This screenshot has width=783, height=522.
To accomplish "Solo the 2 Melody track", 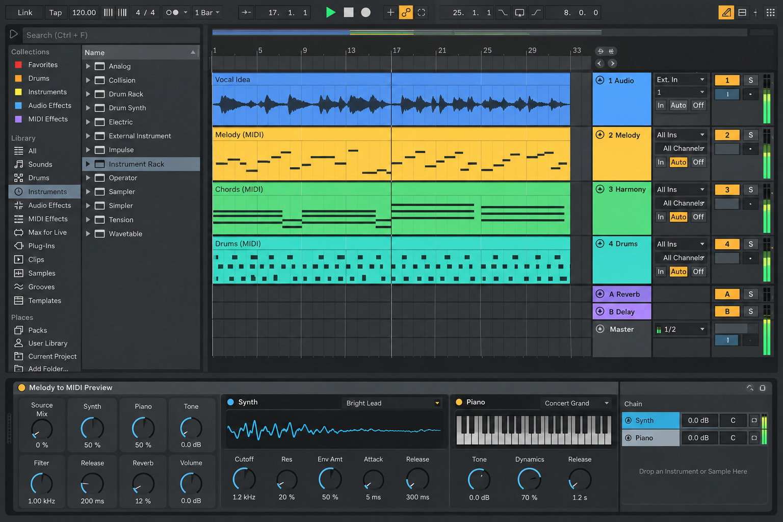I will click(x=750, y=135).
